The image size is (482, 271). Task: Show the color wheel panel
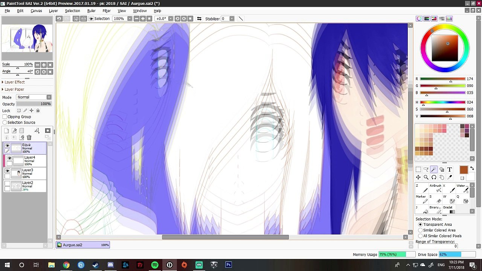pos(419,18)
